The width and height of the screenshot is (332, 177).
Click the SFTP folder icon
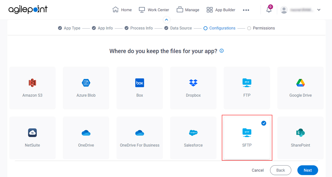pyautogui.click(x=247, y=133)
